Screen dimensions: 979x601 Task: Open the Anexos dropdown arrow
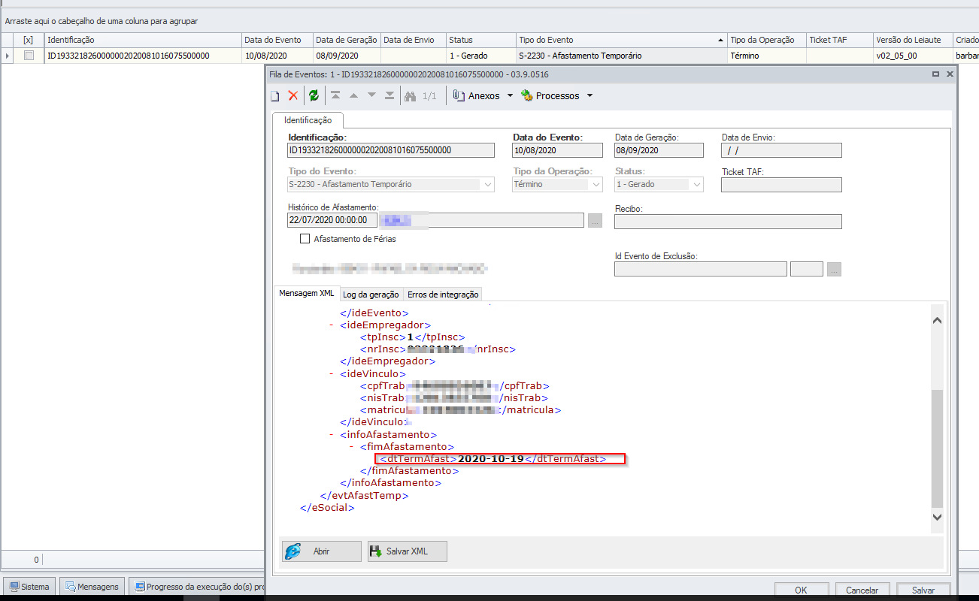pos(510,95)
